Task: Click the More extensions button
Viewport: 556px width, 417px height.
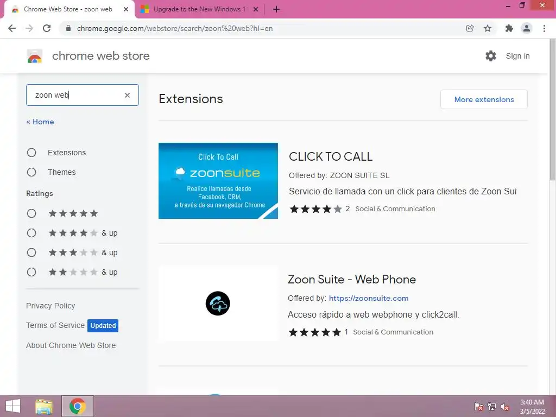Action: click(x=484, y=99)
